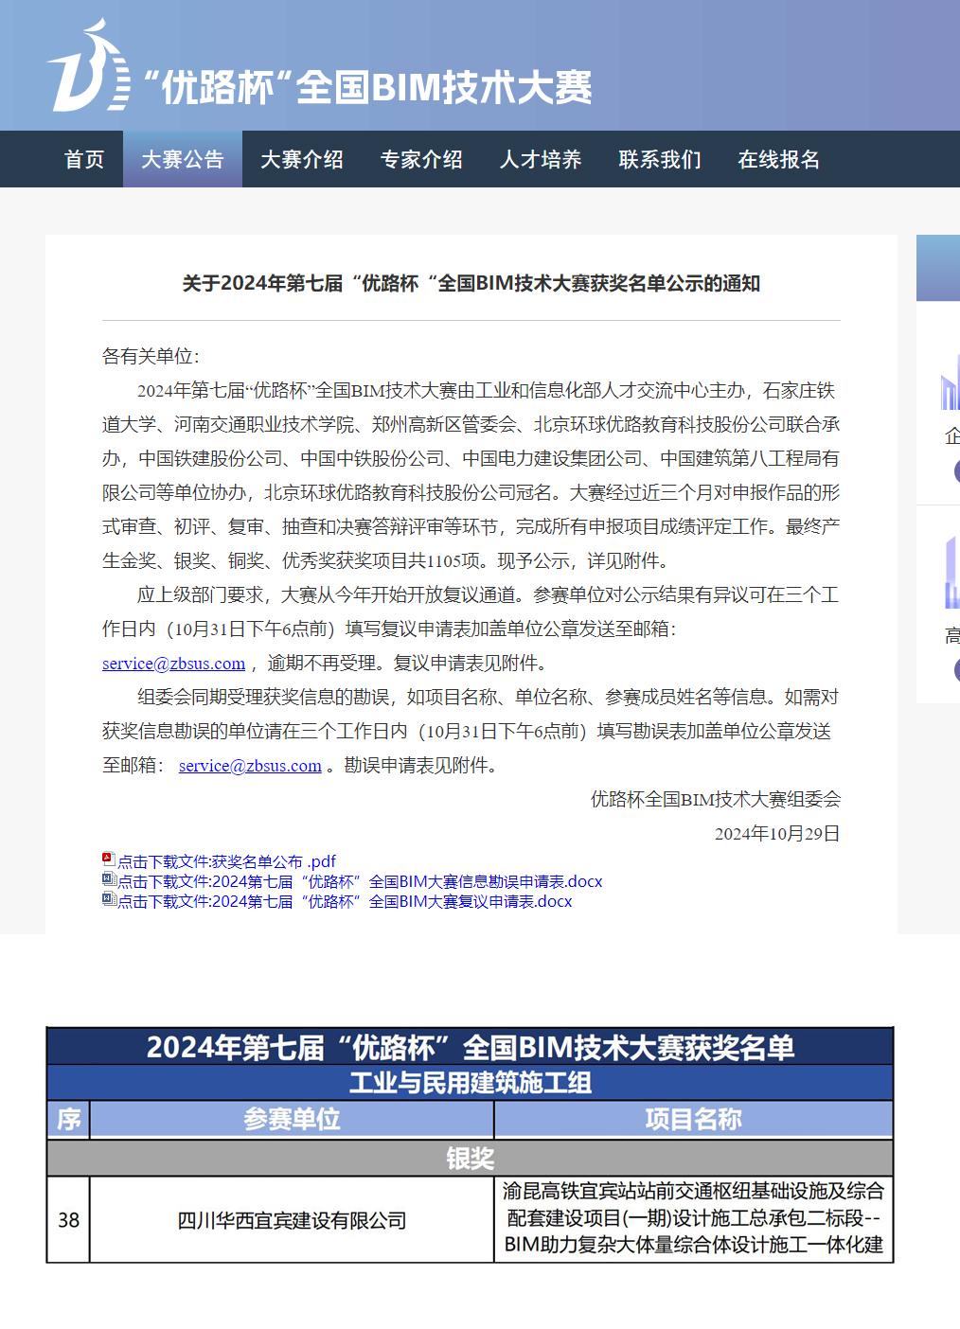Click the "优路杯"全国BIM技术大赛 header title
This screenshot has height=1329, width=960.
[368, 88]
